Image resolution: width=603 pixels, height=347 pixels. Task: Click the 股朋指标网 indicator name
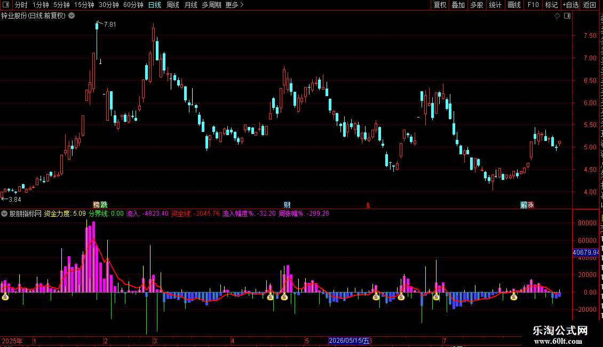click(x=26, y=214)
